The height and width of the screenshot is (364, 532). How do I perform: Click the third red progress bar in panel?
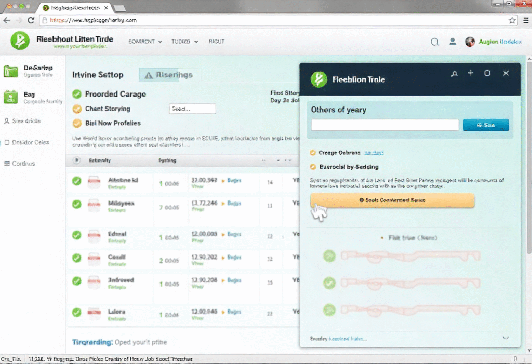coord(410,310)
